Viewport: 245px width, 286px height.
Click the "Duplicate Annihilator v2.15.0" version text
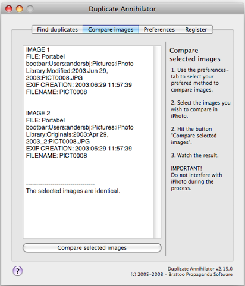(x=200, y=269)
